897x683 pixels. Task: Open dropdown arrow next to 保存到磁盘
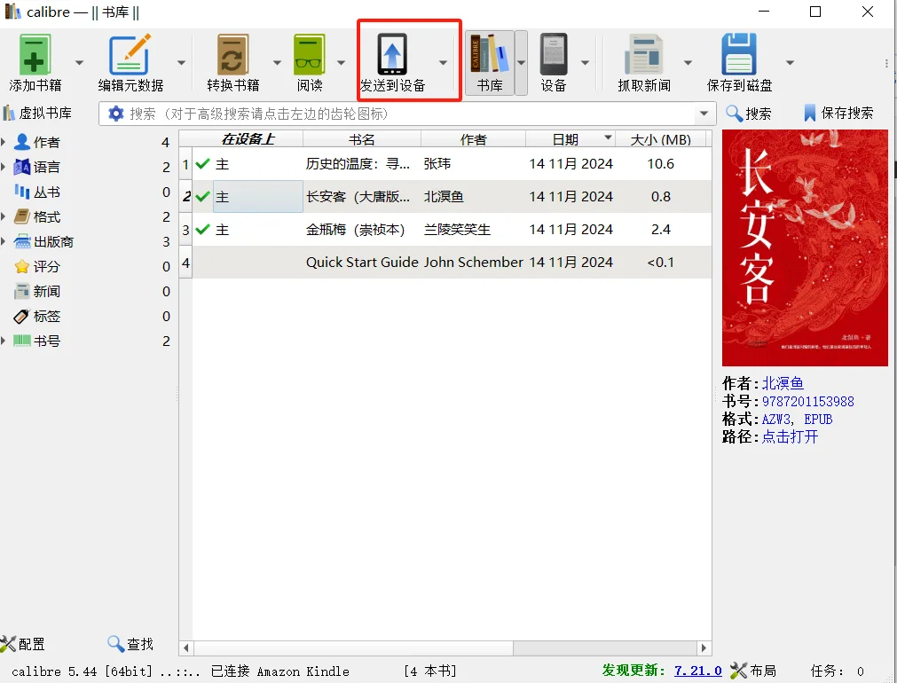click(x=790, y=62)
